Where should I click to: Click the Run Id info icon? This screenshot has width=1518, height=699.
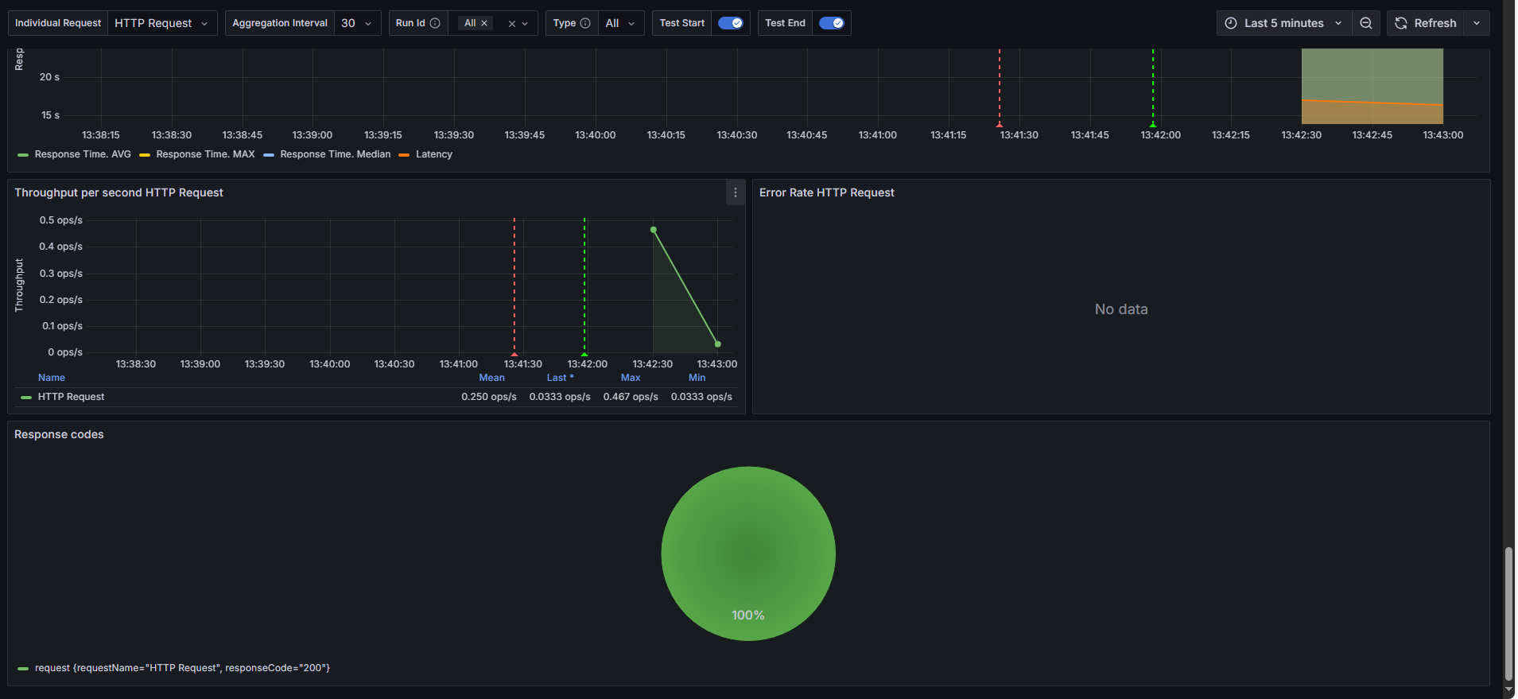pos(435,23)
